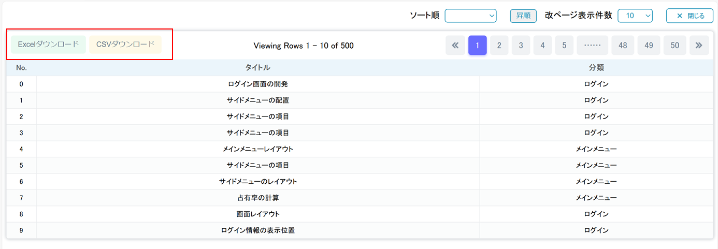Toggle the 昇順 sort order button
Image resolution: width=718 pixels, height=249 pixels.
(523, 16)
